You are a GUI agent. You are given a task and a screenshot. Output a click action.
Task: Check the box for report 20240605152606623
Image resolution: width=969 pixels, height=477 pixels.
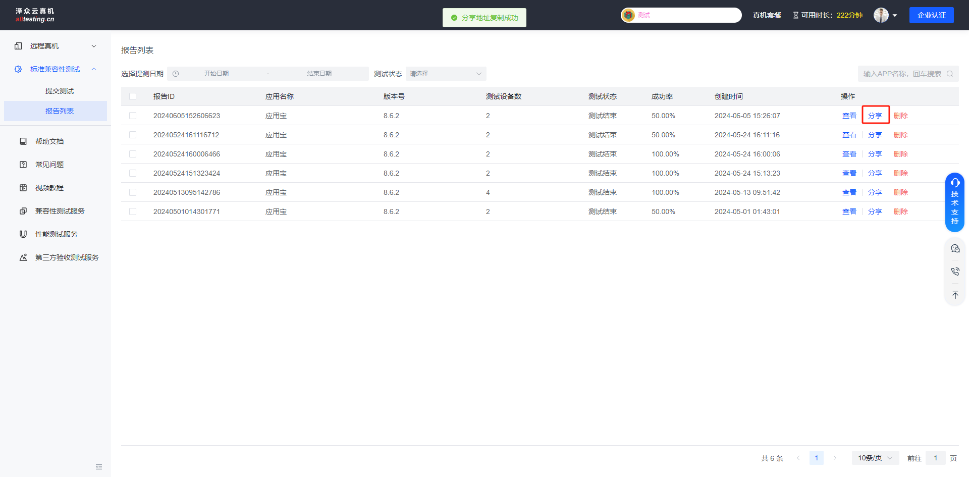133,116
